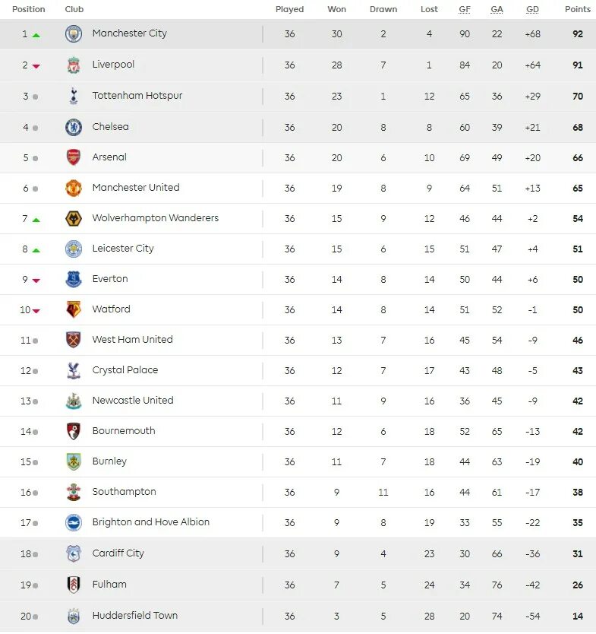The height and width of the screenshot is (634, 596).
Task: Click Manchester City's green up-arrow position indicator
Action: [36, 35]
